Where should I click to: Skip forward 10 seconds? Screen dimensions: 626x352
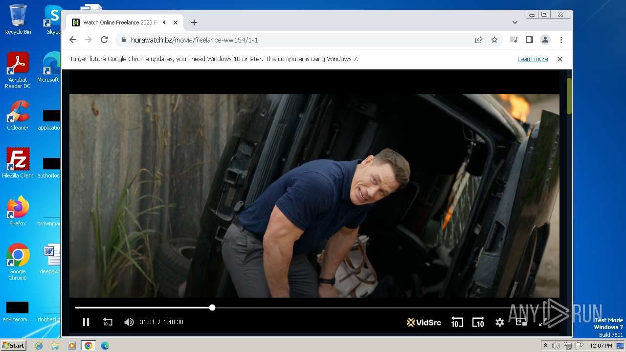478,322
